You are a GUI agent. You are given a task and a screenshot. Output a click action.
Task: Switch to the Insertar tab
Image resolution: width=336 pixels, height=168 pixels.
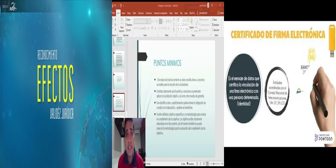click(124, 13)
